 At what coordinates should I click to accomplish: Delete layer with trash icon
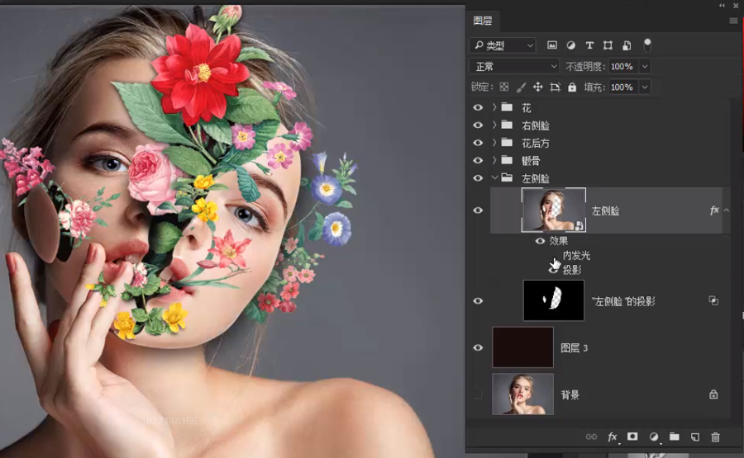716,437
